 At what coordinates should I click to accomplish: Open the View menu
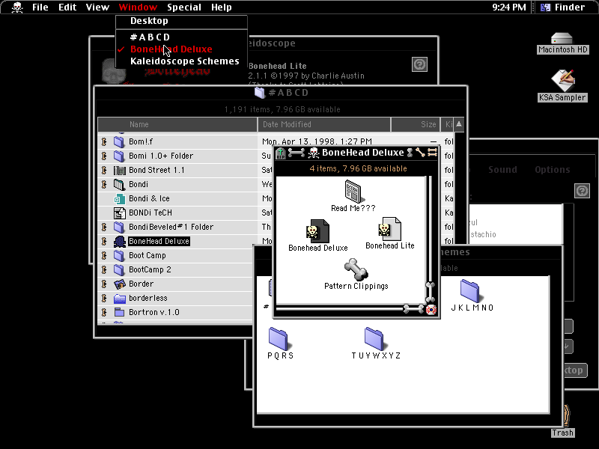(x=97, y=7)
